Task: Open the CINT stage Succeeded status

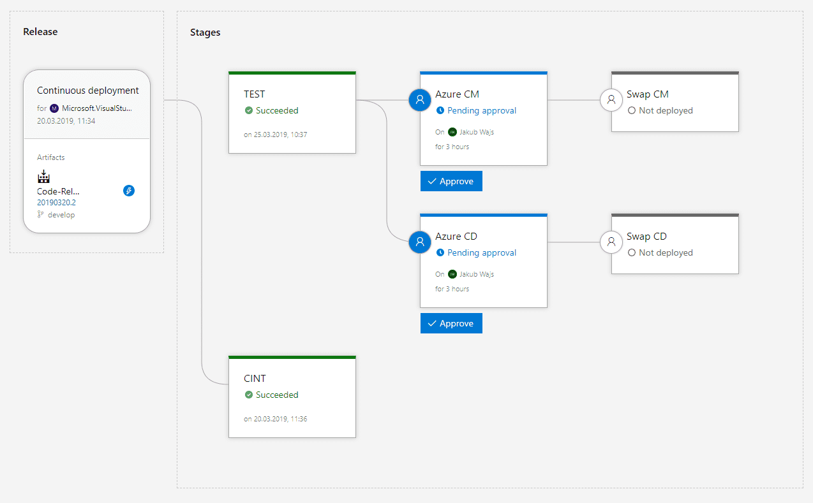Action: [x=277, y=395]
